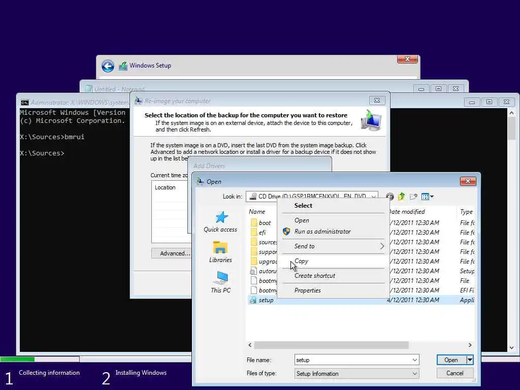This screenshot has width=520, height=390.
Task: Choose Create shortcut in context menu
Action: pyautogui.click(x=315, y=276)
